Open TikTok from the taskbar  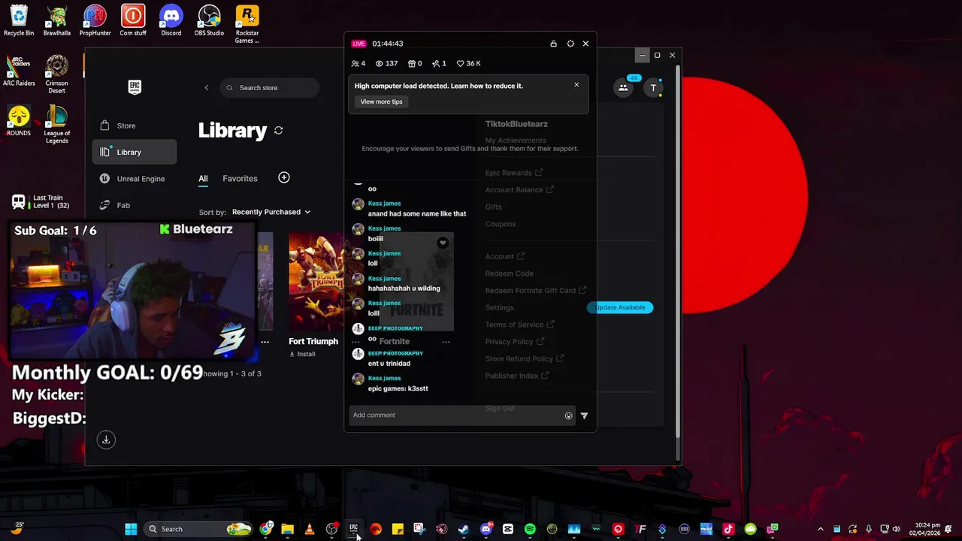click(x=728, y=529)
